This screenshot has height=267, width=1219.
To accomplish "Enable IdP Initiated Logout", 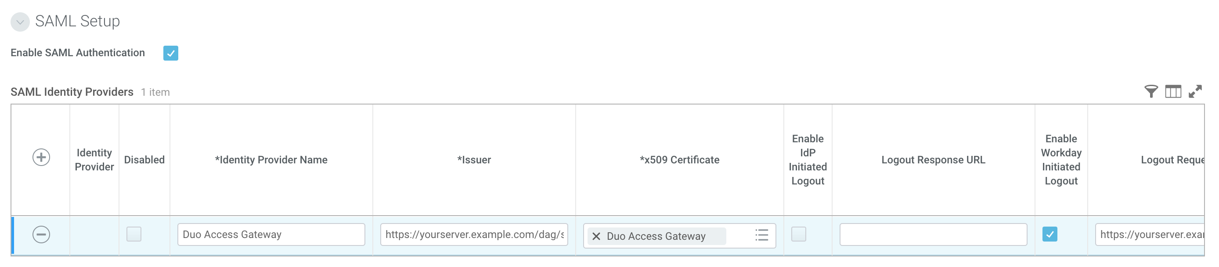I will pos(799,234).
